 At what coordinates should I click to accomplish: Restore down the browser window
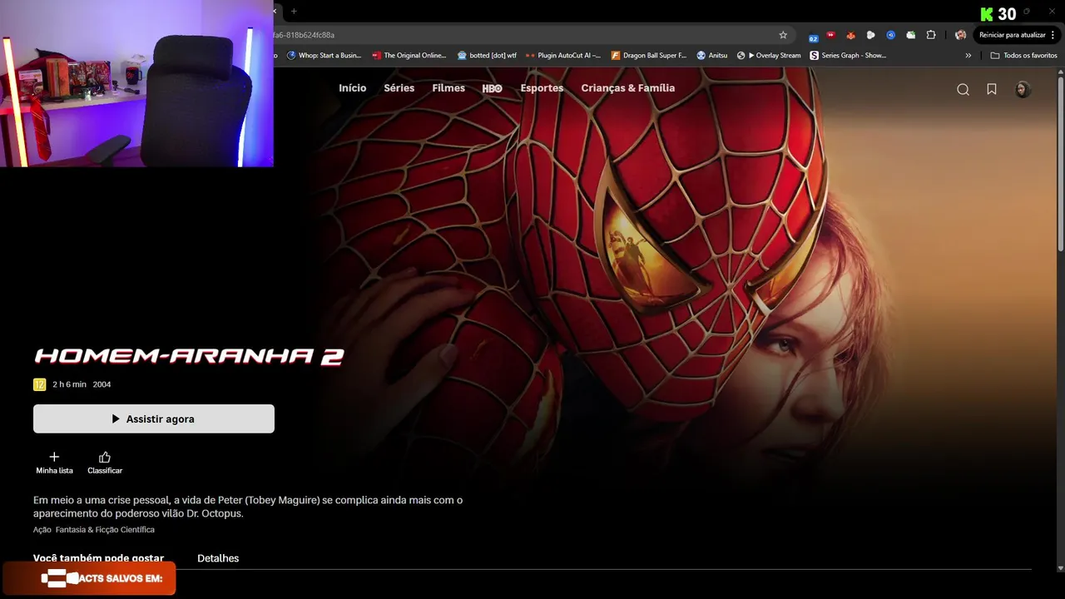1027,11
